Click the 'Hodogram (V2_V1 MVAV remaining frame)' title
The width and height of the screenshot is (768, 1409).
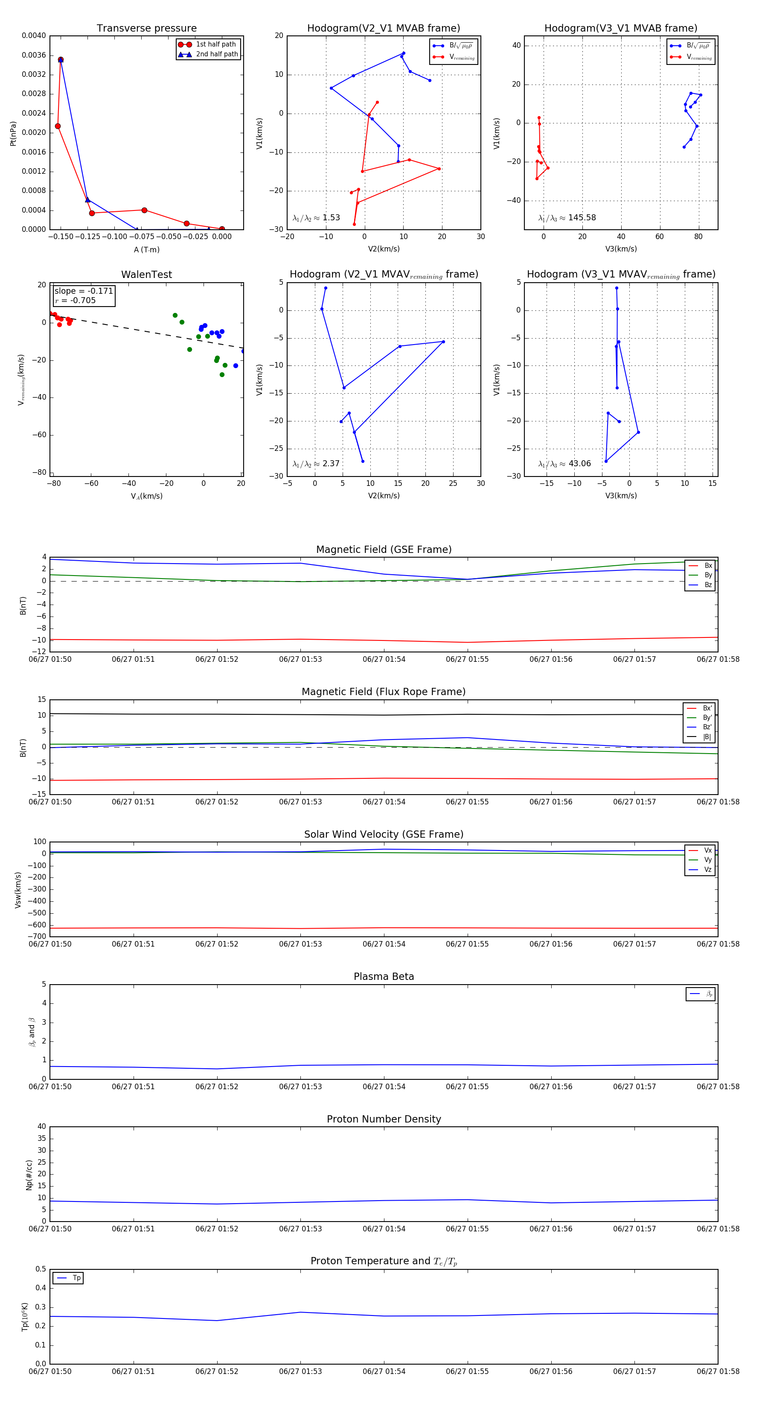tap(384, 275)
